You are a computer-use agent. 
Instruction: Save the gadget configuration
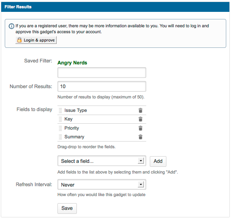pyautogui.click(x=67, y=208)
